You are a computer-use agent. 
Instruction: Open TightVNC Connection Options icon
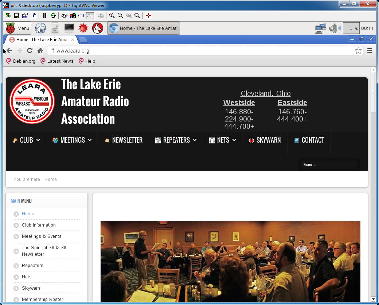coord(25,16)
